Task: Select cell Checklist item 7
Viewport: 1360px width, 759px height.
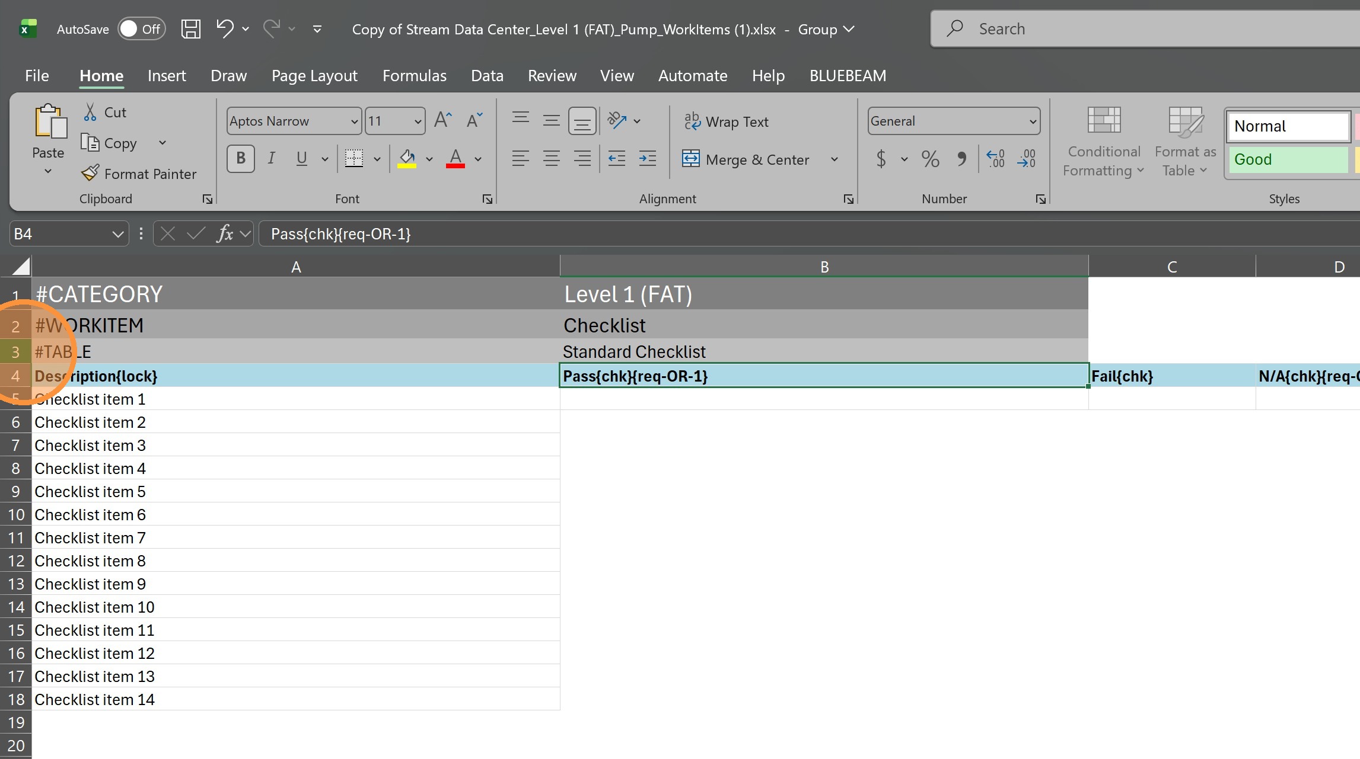Action: pyautogui.click(x=296, y=537)
